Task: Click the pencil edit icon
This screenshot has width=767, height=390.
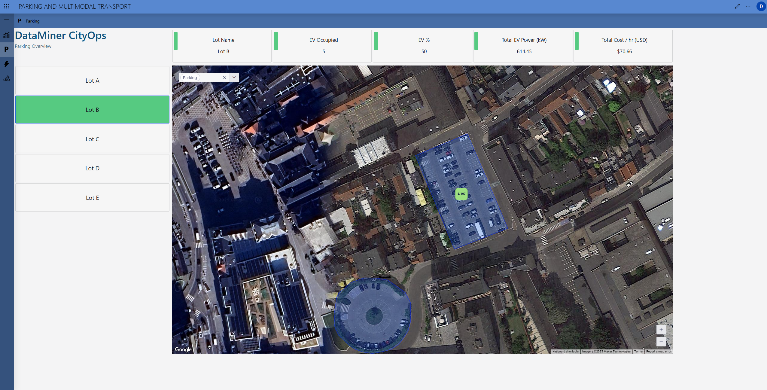Action: pos(737,6)
